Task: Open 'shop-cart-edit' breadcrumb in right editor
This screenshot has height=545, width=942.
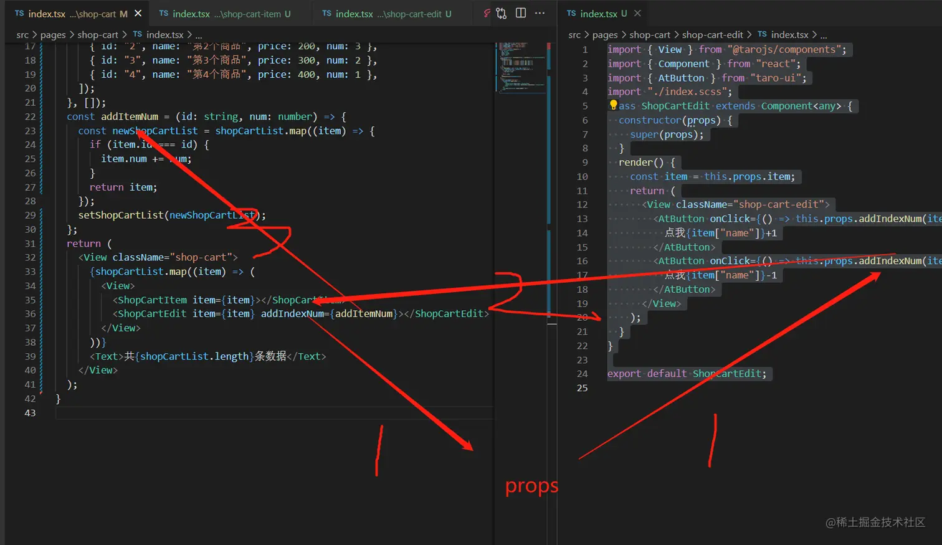Action: tap(713, 35)
